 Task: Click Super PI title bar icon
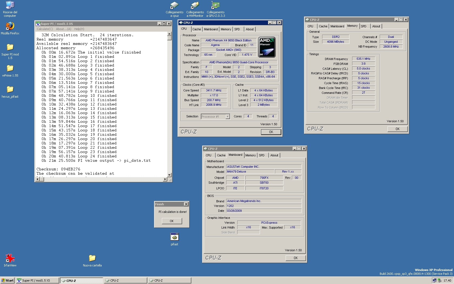[38, 24]
